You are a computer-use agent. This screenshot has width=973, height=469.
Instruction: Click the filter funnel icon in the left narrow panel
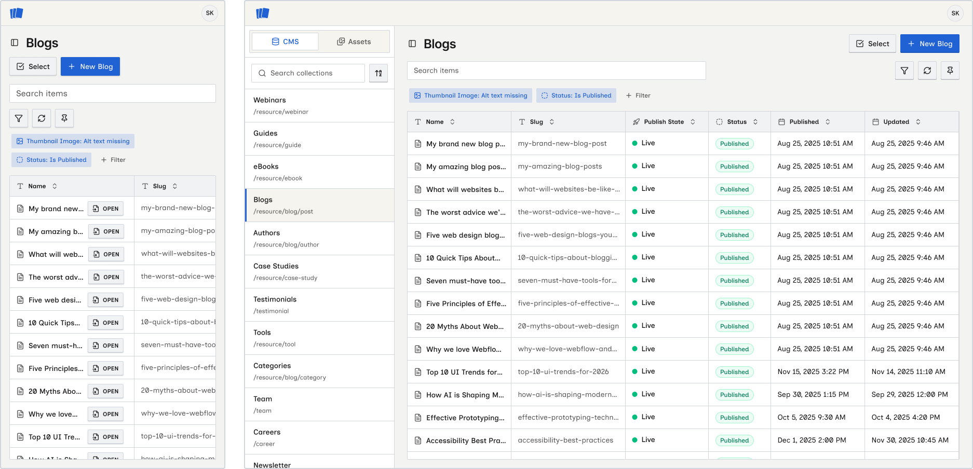pos(19,118)
